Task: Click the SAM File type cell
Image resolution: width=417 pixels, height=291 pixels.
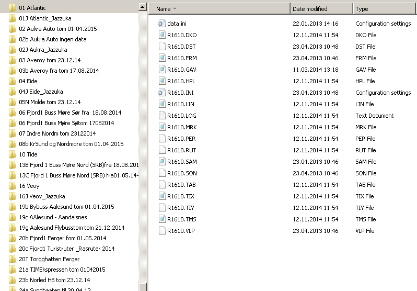Action: [366, 162]
